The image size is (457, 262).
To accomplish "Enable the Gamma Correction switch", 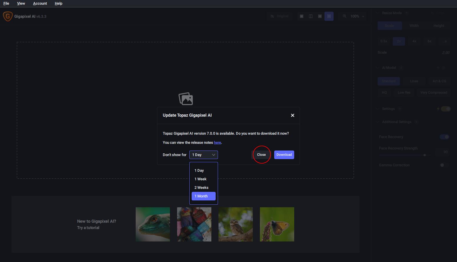I will [444, 165].
